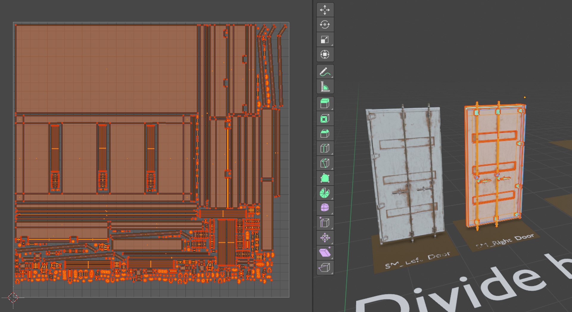The height and width of the screenshot is (312, 572).
Task: Select the Shrink/Fatten tool
Action: pos(325,238)
